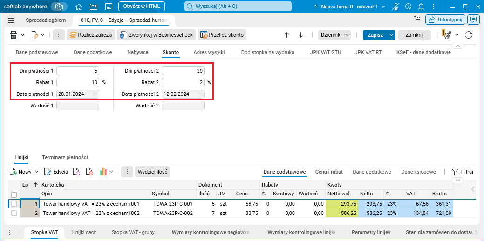This screenshot has width=484, height=241.
Task: Click Przelicz skonto button
Action: click(x=222, y=35)
